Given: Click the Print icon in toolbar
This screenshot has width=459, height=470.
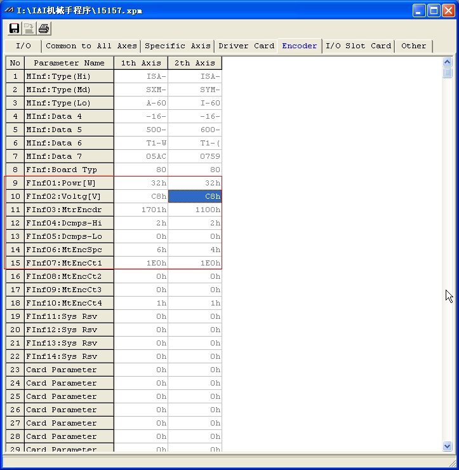Looking at the screenshot, I should click(44, 28).
